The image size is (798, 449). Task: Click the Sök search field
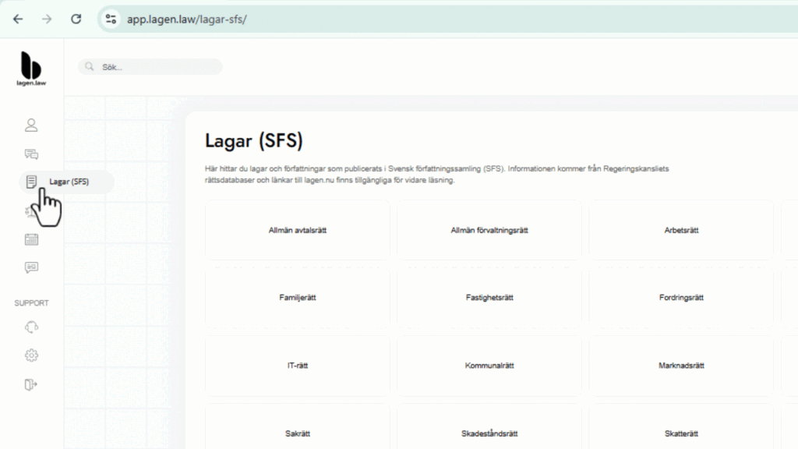click(x=150, y=67)
